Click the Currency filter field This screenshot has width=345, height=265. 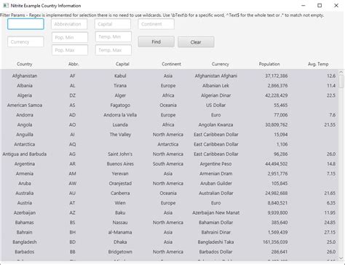click(x=25, y=41)
